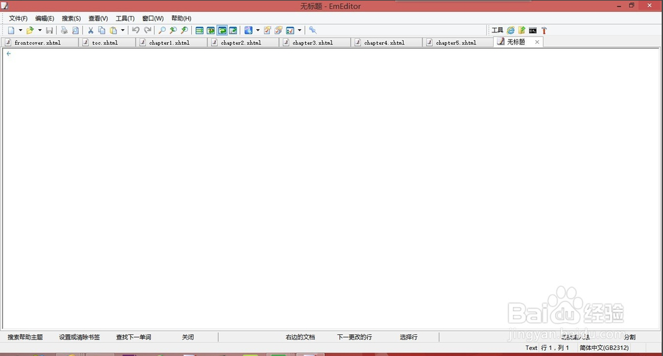This screenshot has height=356, width=663.
Task: Click the Customize checklist icon
Action: [x=290, y=30]
